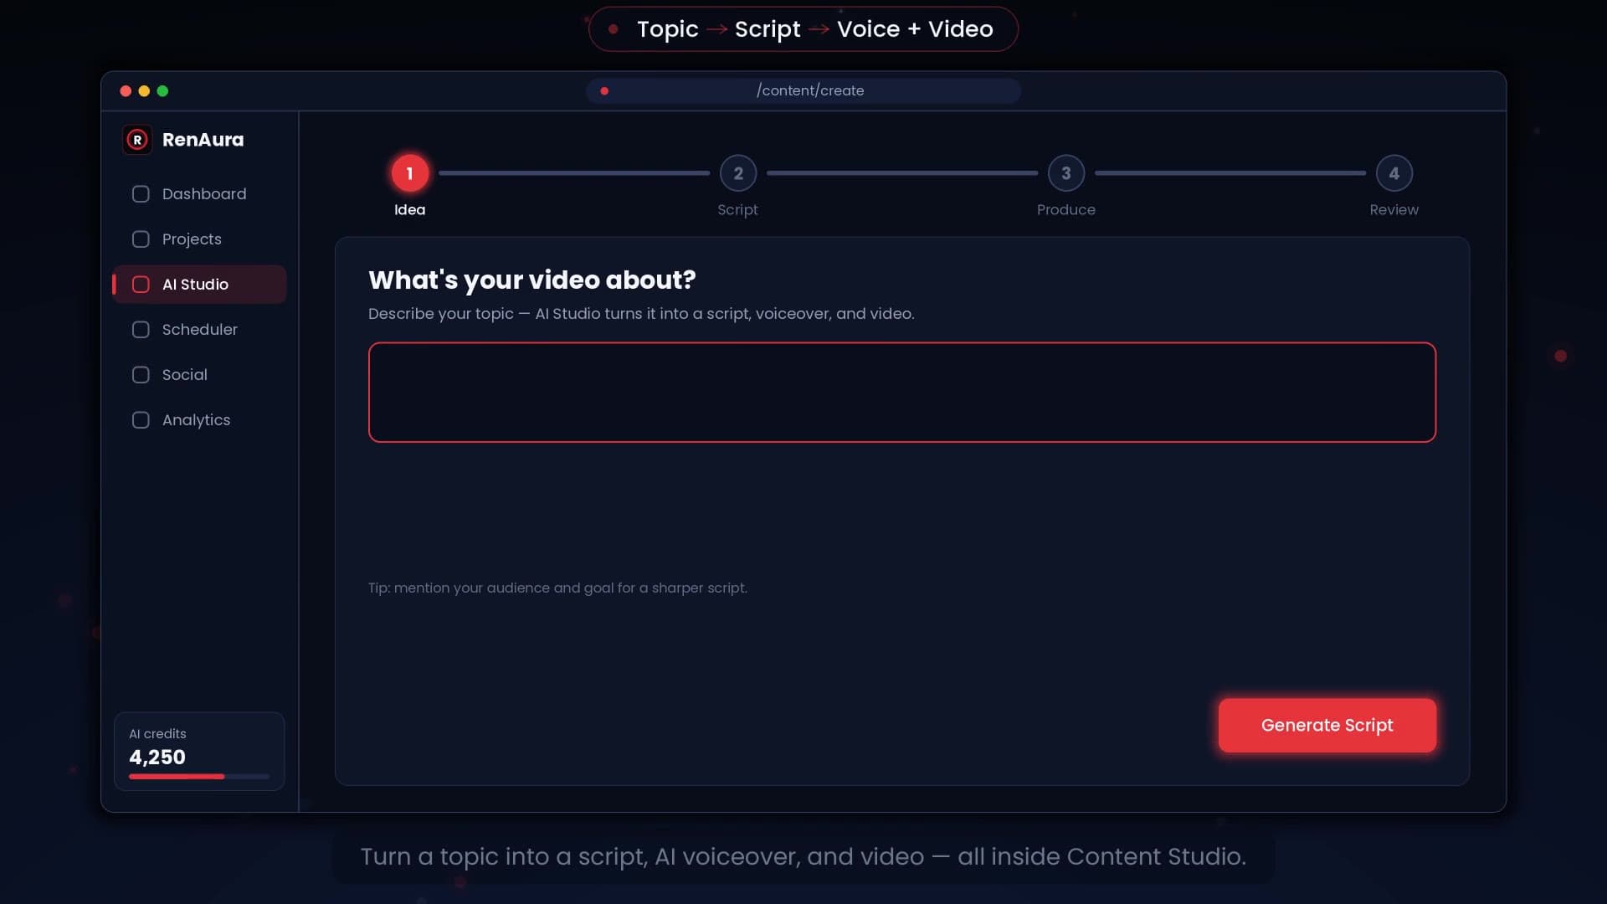This screenshot has height=904, width=1607.
Task: Focus the video topic text box
Action: 902,393
